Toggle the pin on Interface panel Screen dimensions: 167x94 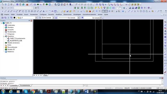[160, 78]
